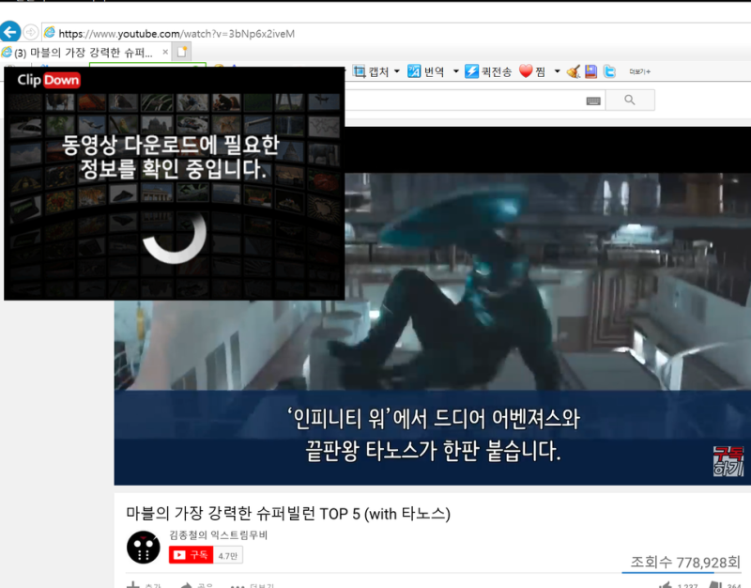Select the 마블의 가장 강력한 슈퍼 browser tab

[86, 53]
